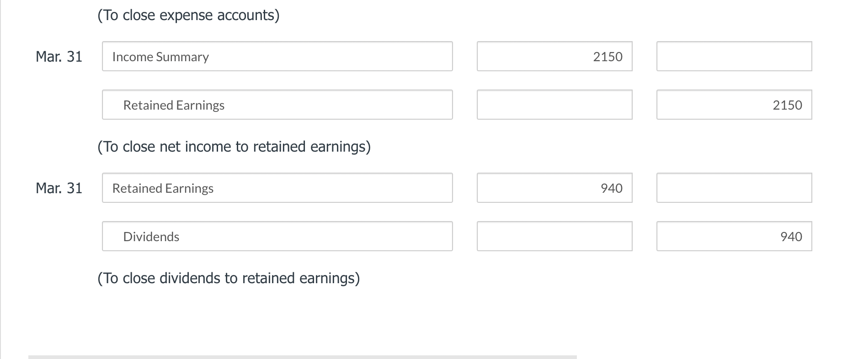Click the horizontal scrollbar at the bottom

coord(302,357)
